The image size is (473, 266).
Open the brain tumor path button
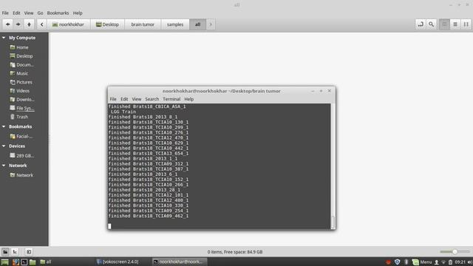[x=143, y=24]
